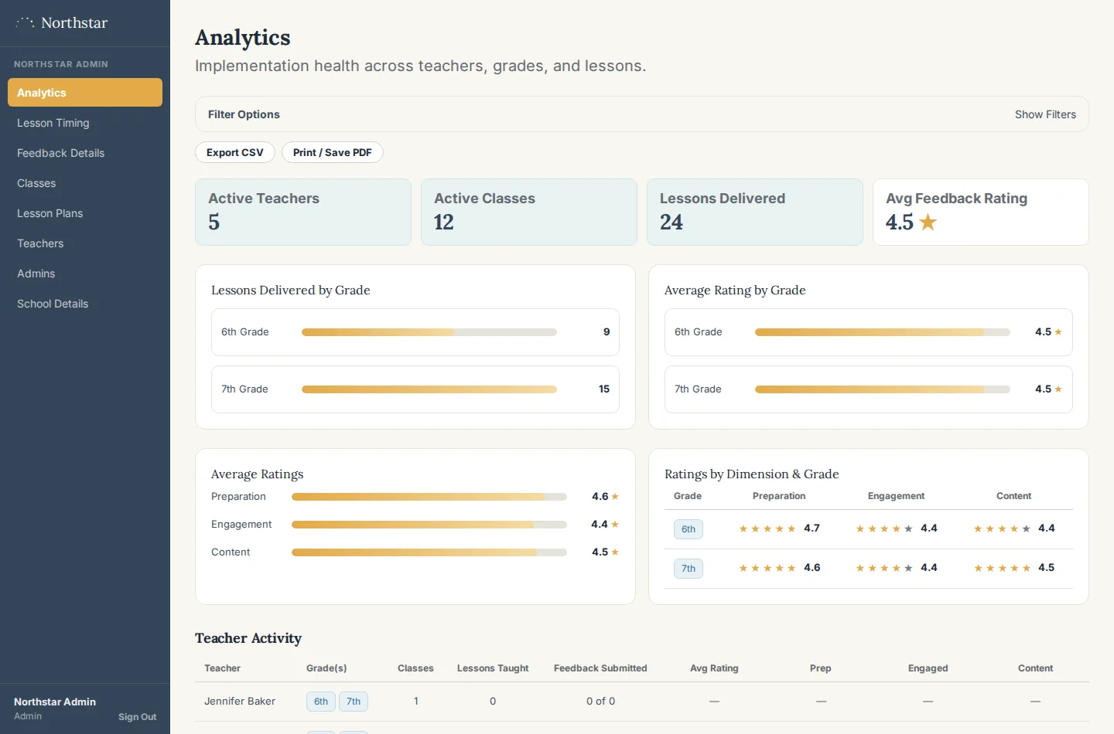Select the 6th badge in Ratings by Dimension
This screenshot has width=1114, height=734.
click(689, 529)
